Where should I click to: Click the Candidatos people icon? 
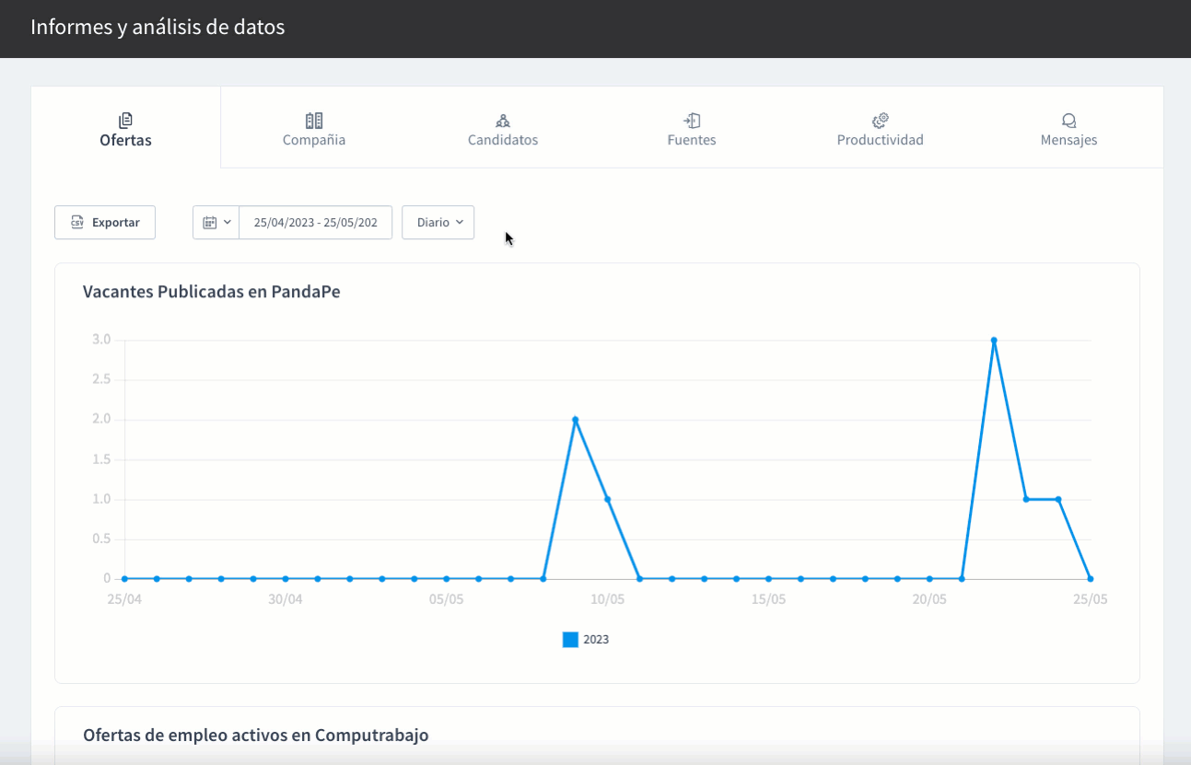[x=503, y=121]
